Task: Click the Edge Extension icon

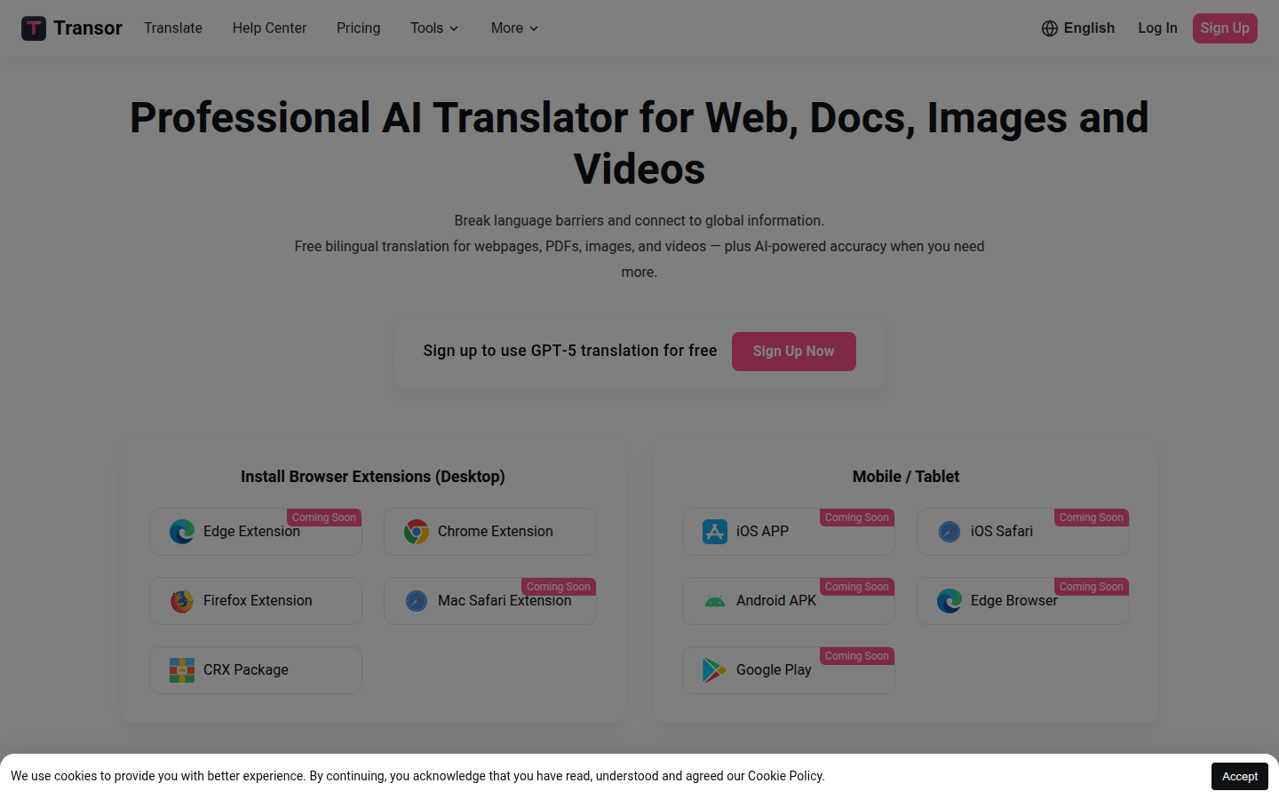Action: (x=182, y=532)
